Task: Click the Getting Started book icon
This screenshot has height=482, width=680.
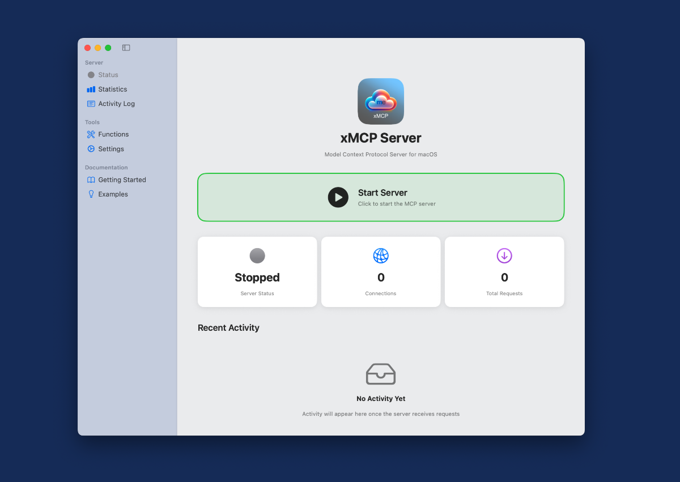Action: (x=91, y=180)
